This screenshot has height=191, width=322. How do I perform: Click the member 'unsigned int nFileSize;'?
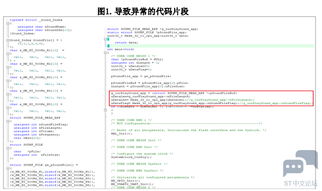pos(37,155)
